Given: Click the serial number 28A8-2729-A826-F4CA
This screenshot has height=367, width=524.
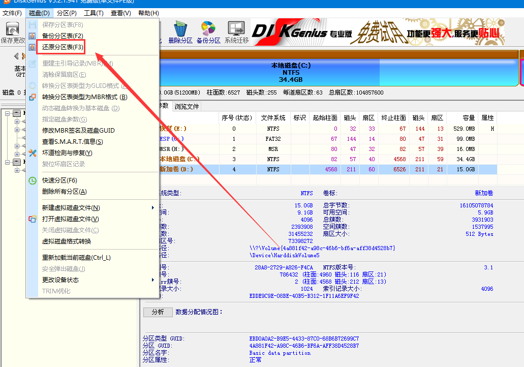Looking at the screenshot, I should point(284,267).
